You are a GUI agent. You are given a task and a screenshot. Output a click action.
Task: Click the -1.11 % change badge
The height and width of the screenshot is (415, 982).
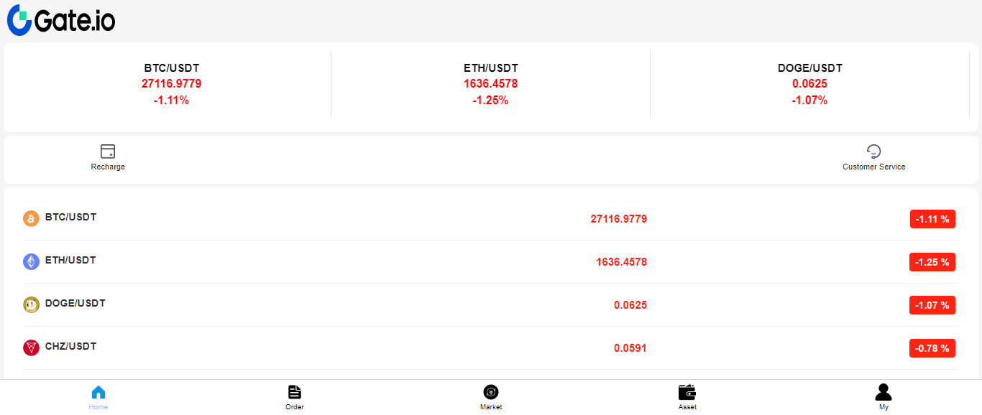pos(932,219)
